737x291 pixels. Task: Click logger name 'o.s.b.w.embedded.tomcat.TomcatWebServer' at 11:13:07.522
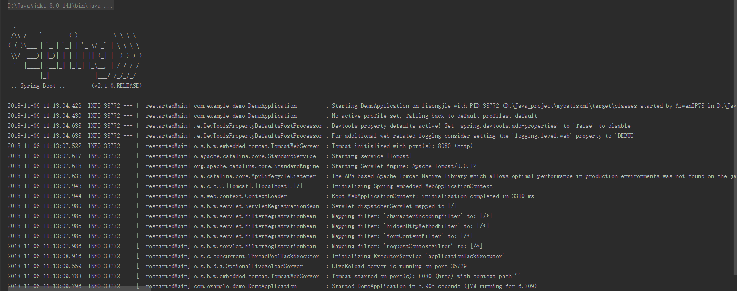coord(257,146)
